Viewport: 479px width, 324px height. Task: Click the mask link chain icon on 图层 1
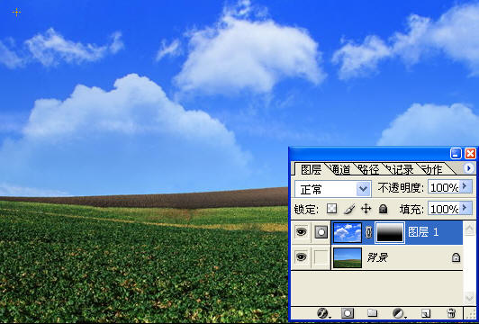pyautogui.click(x=368, y=233)
